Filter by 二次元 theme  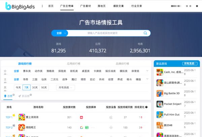coord(54,79)
